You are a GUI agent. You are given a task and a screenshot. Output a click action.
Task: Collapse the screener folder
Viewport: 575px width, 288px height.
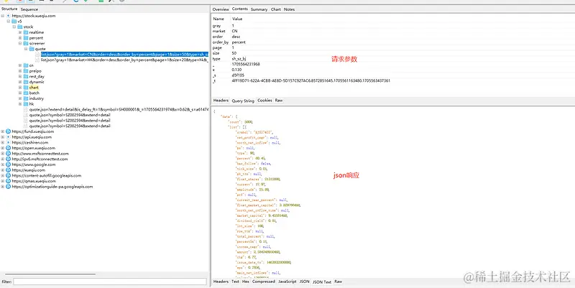click(x=21, y=43)
